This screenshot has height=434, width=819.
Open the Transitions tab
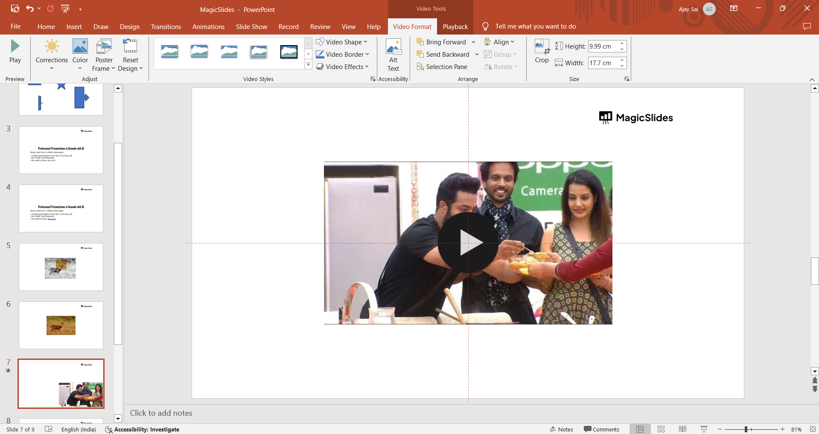(166, 27)
